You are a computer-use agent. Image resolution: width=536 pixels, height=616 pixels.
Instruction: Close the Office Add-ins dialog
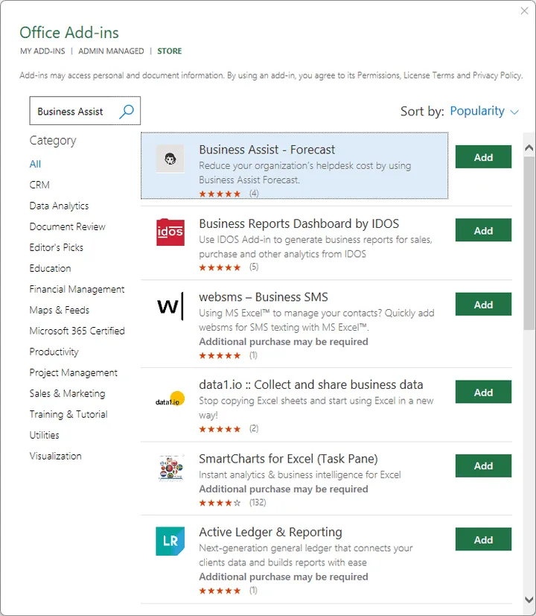click(x=524, y=10)
